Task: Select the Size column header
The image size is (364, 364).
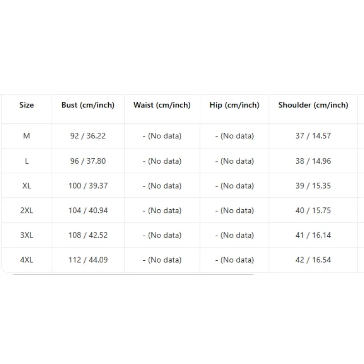Action: coord(27,105)
